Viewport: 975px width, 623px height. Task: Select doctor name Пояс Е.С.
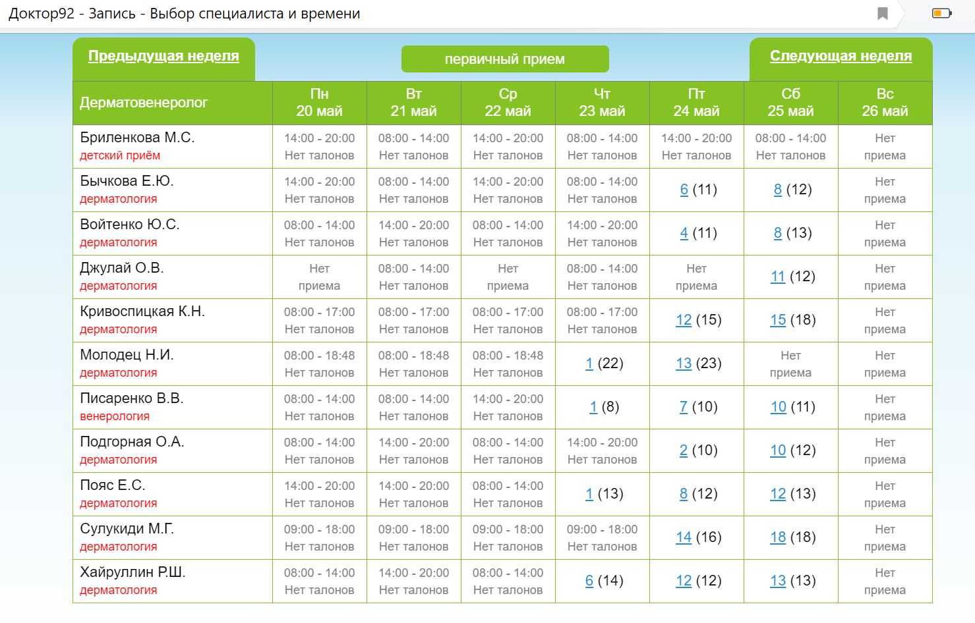(x=113, y=485)
